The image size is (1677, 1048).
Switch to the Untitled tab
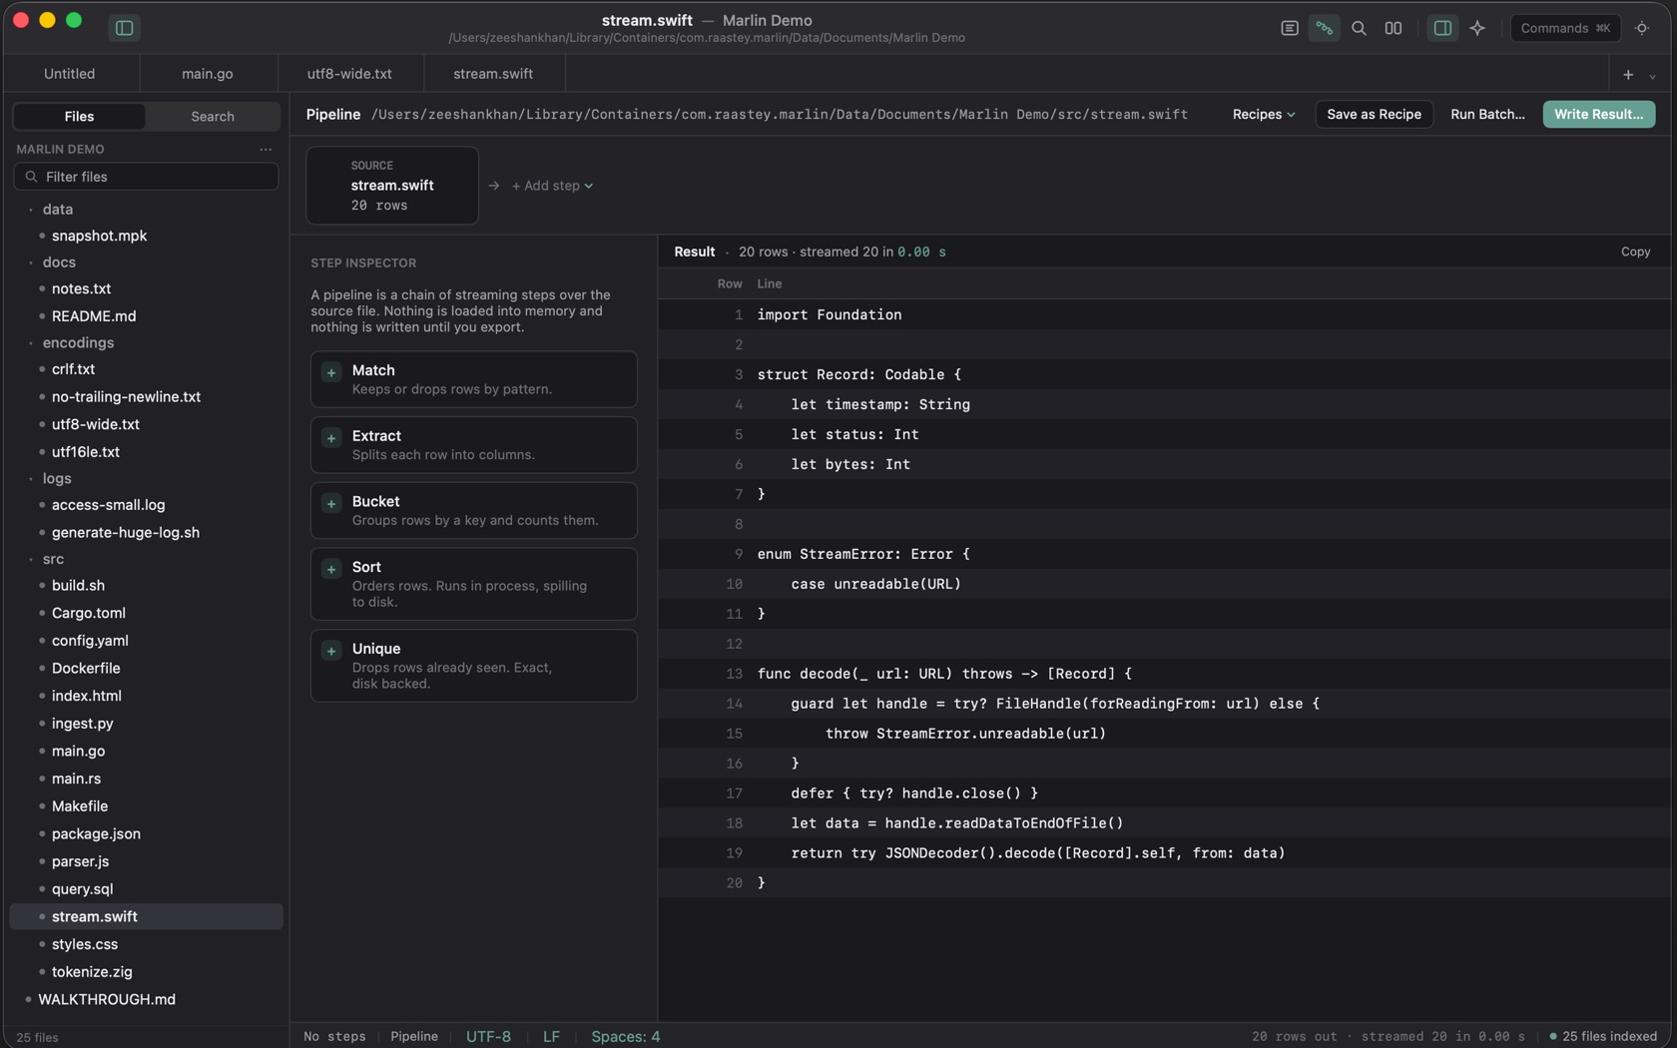(70, 74)
